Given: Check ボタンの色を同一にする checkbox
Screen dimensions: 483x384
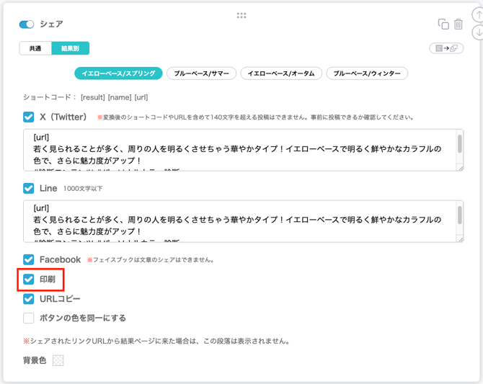Looking at the screenshot, I should [x=29, y=318].
